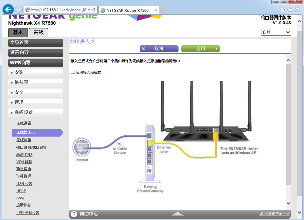Expand the 管理 section
Viewport: 304px width, 220px height.
(36, 102)
